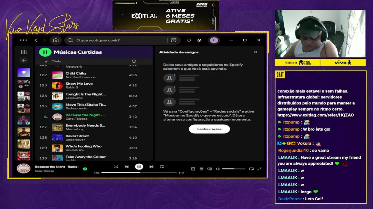Go back with the left arrow

[x=36, y=40]
